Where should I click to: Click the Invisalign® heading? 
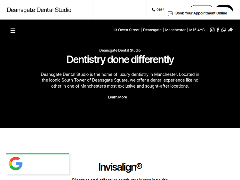120,167
